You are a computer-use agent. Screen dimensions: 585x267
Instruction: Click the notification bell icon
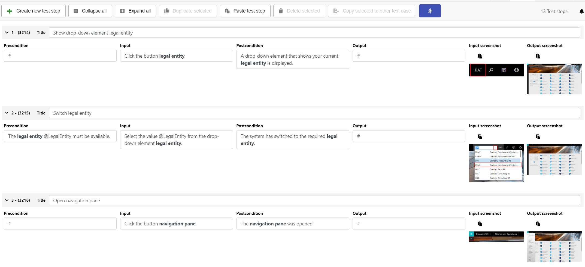click(x=581, y=11)
